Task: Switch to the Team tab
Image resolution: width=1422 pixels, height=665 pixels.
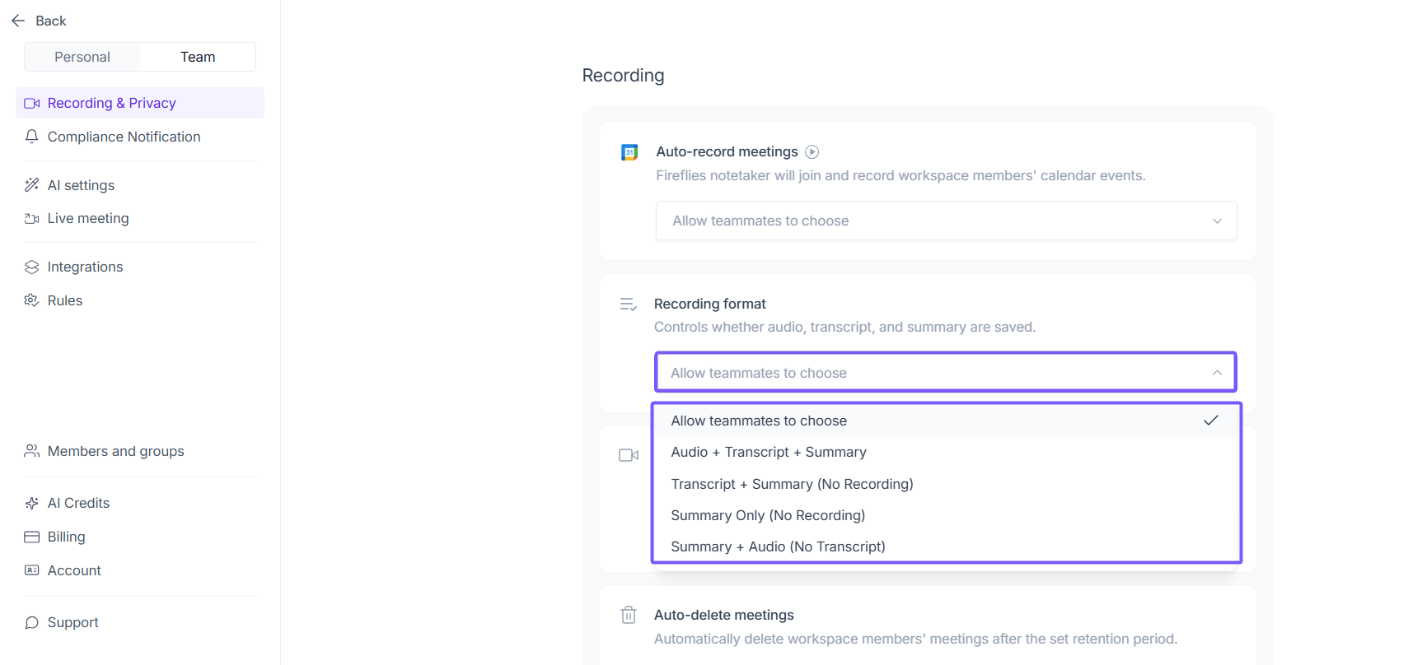Action: click(198, 57)
